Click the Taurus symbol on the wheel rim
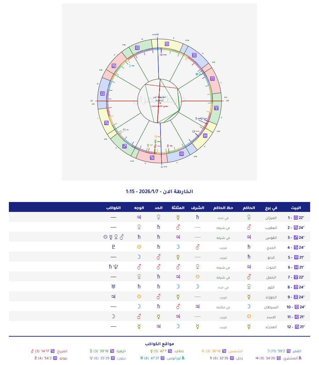Image resolution: width=319 pixels, height=365 pixels. (213, 78)
